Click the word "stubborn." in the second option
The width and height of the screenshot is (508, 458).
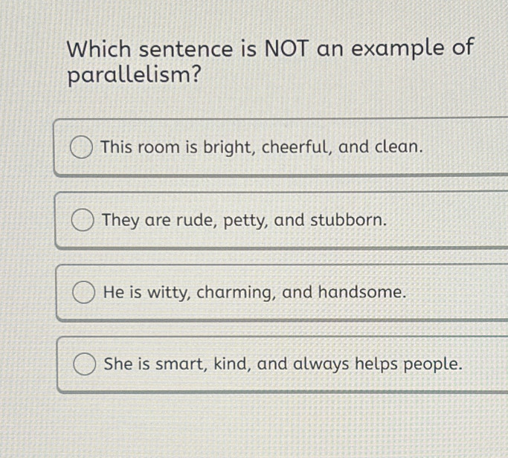348,220
